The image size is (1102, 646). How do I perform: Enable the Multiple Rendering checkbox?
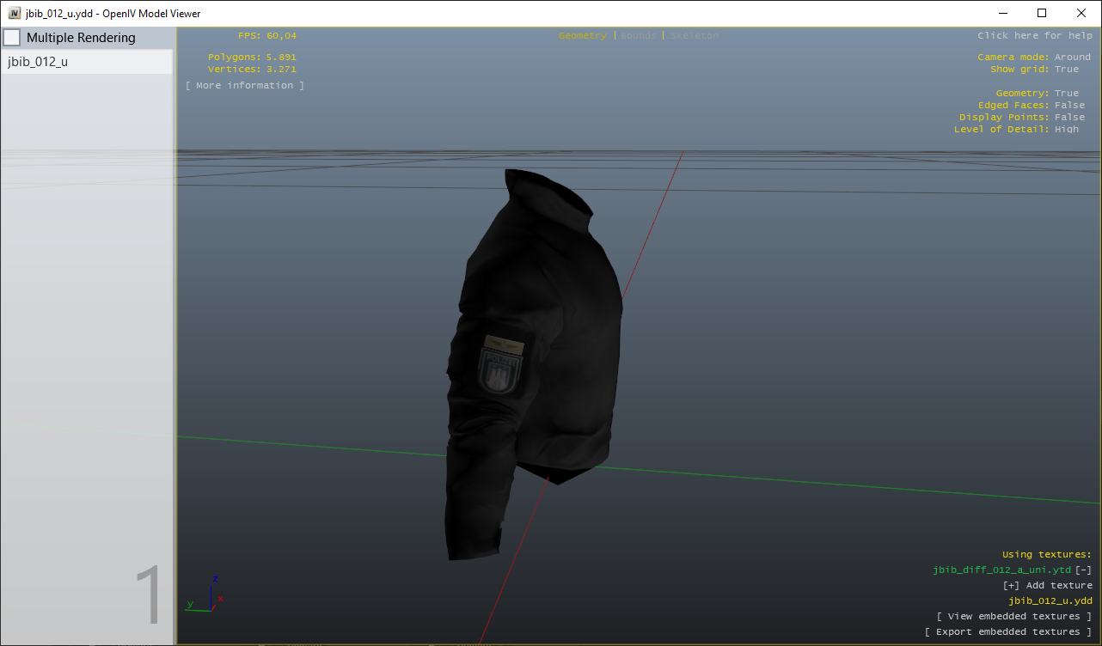click(x=12, y=38)
